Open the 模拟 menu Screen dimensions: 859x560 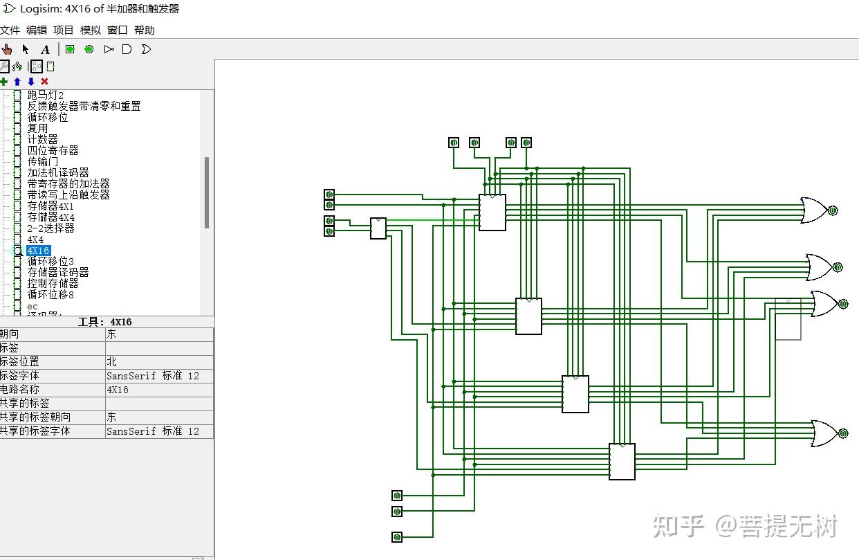(x=90, y=30)
